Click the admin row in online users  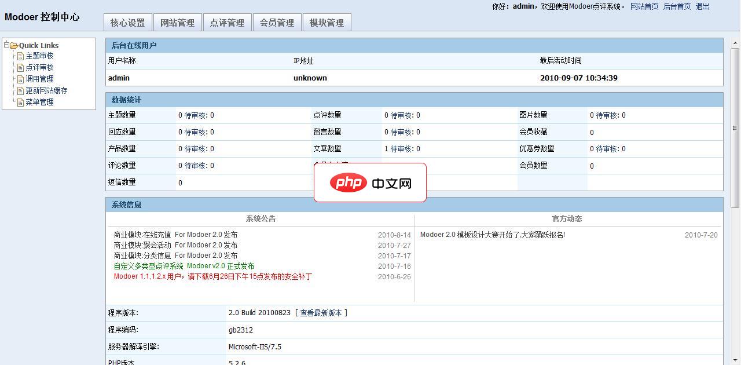119,78
